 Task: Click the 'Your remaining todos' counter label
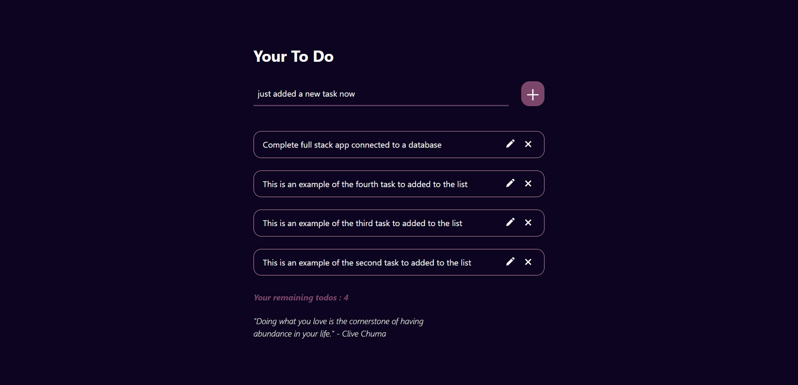[295, 298]
